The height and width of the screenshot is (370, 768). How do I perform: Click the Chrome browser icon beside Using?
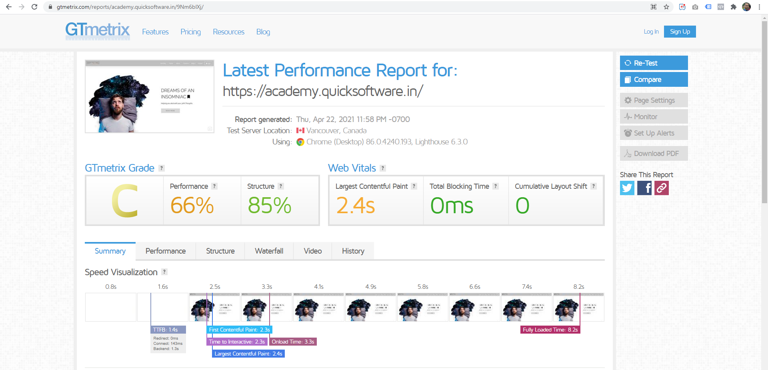[x=300, y=142]
